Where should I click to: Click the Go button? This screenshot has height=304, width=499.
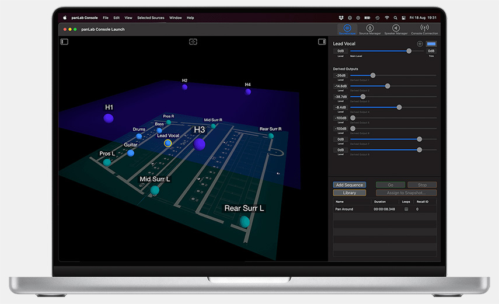tap(390, 185)
